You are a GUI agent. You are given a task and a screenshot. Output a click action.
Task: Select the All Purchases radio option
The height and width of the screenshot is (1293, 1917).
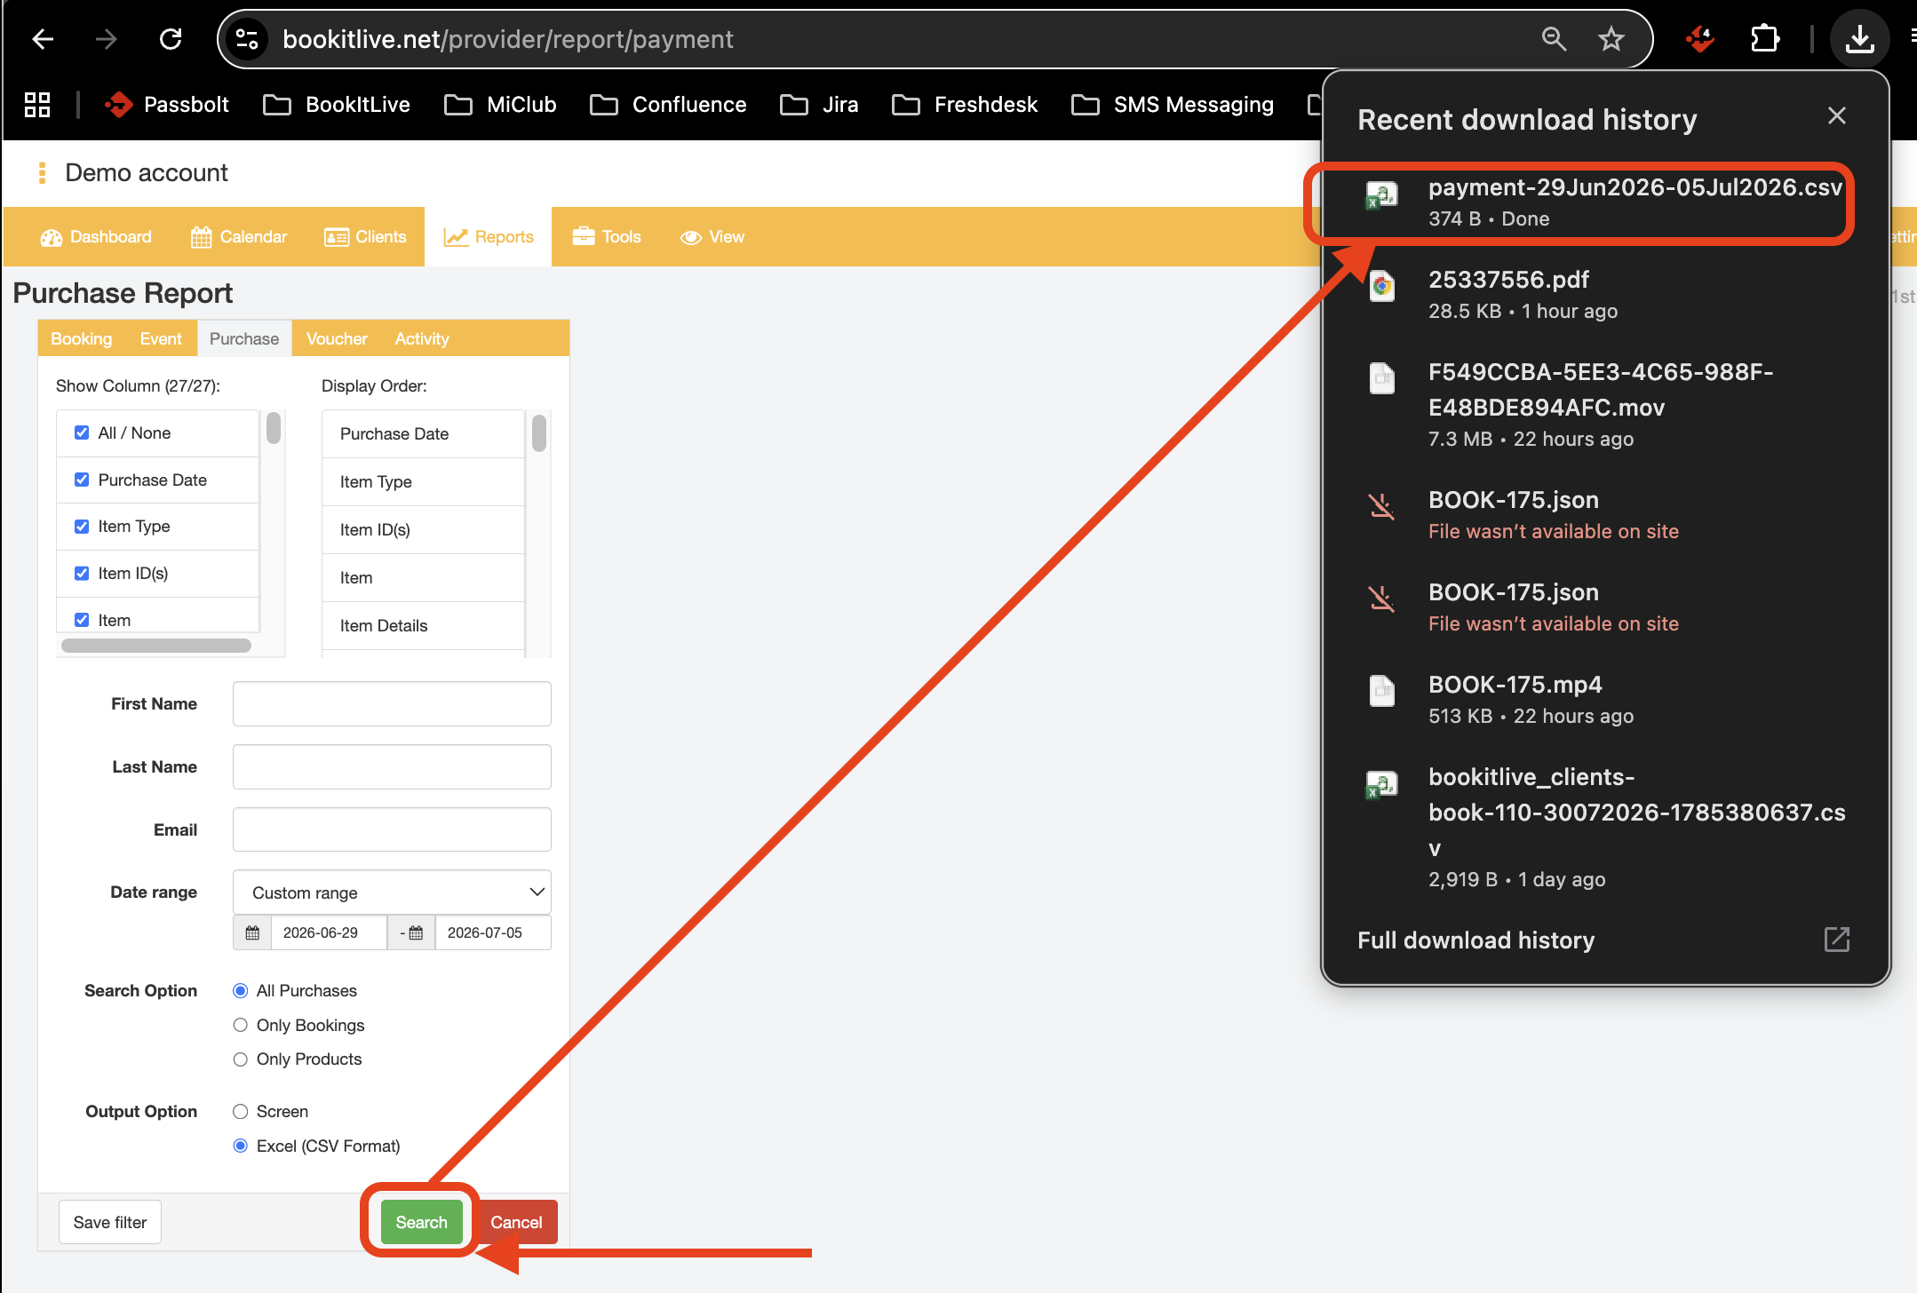pyautogui.click(x=240, y=990)
